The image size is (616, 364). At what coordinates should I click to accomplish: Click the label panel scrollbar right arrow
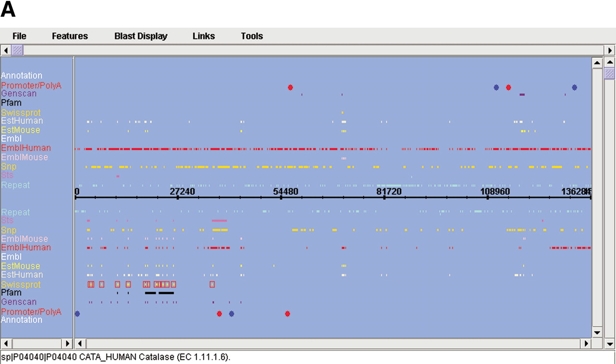point(68,344)
